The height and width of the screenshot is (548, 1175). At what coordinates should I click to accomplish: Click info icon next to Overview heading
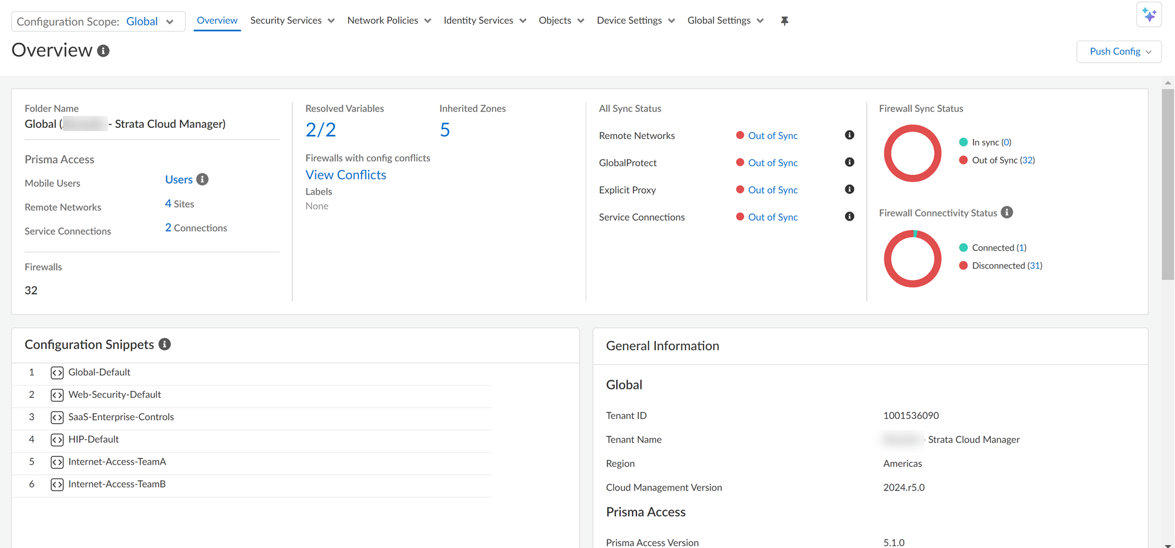103,51
